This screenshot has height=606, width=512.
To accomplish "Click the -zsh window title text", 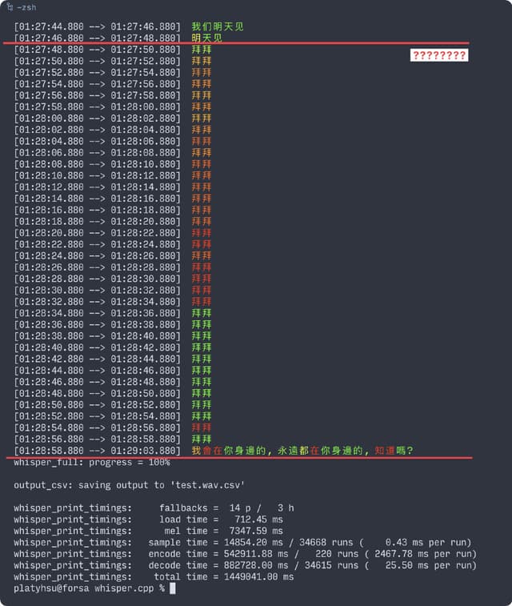I will tap(26, 6).
